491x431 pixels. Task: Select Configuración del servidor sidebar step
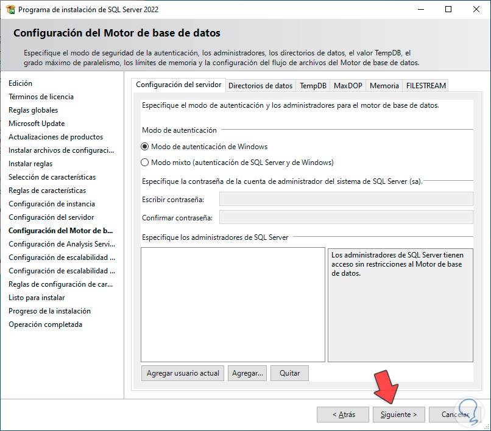point(51,217)
